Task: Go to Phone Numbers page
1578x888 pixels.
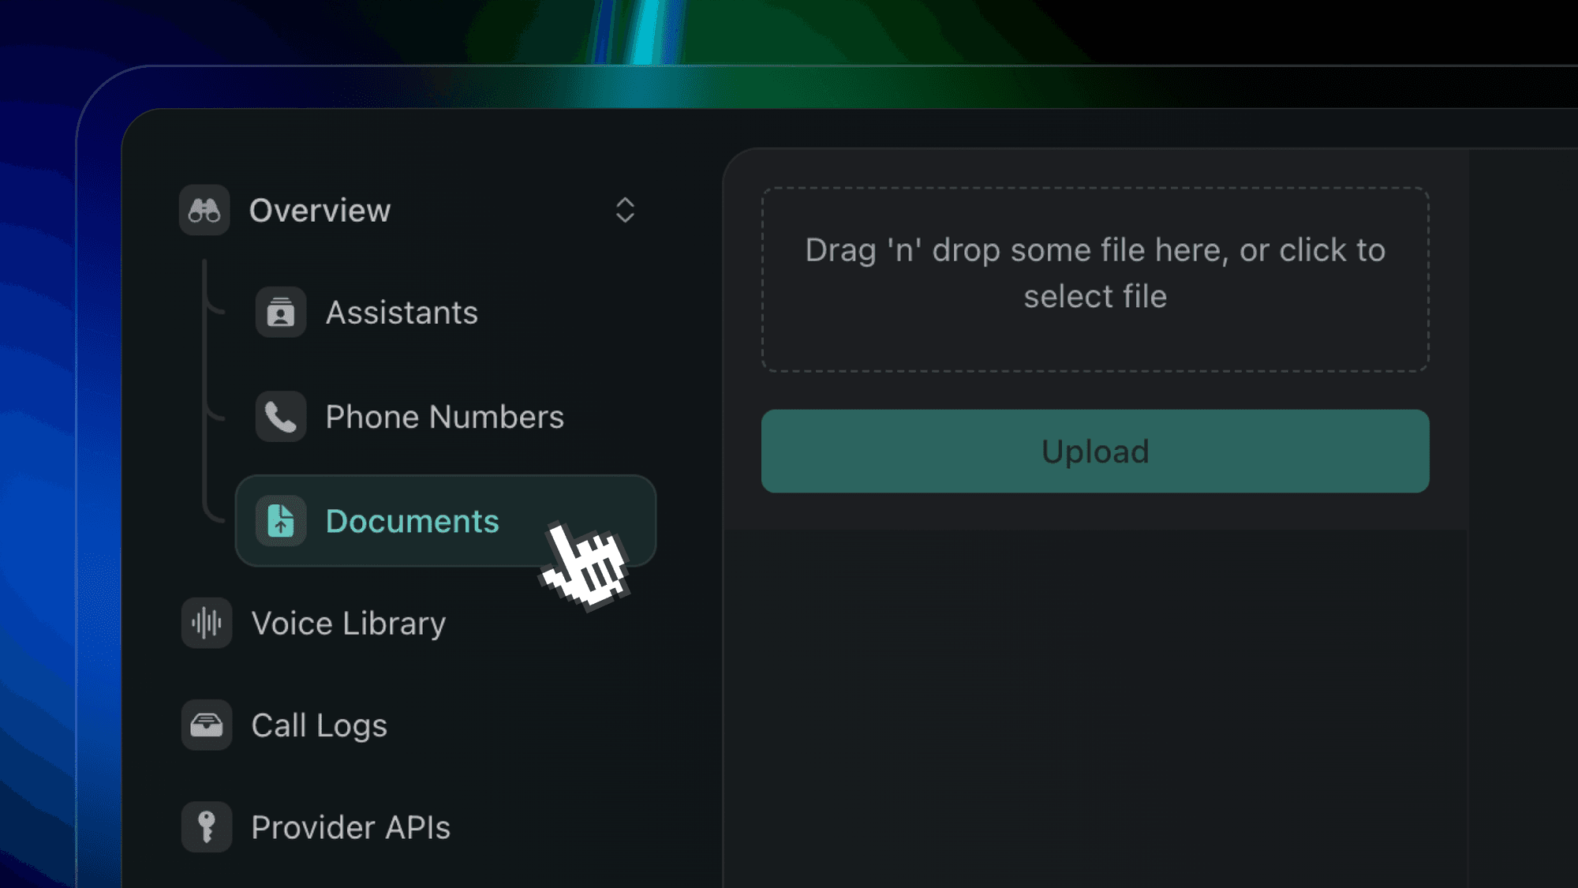Action: coord(444,417)
